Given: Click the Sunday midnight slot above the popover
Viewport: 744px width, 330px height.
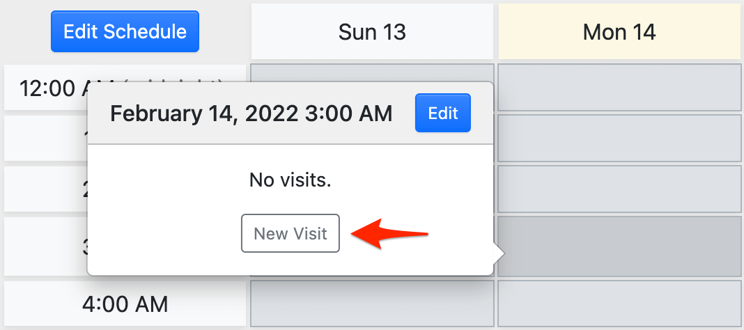Looking at the screenshot, I should coord(372,72).
